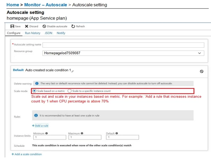
Task: Open the Notify tab
Action: [61, 33]
